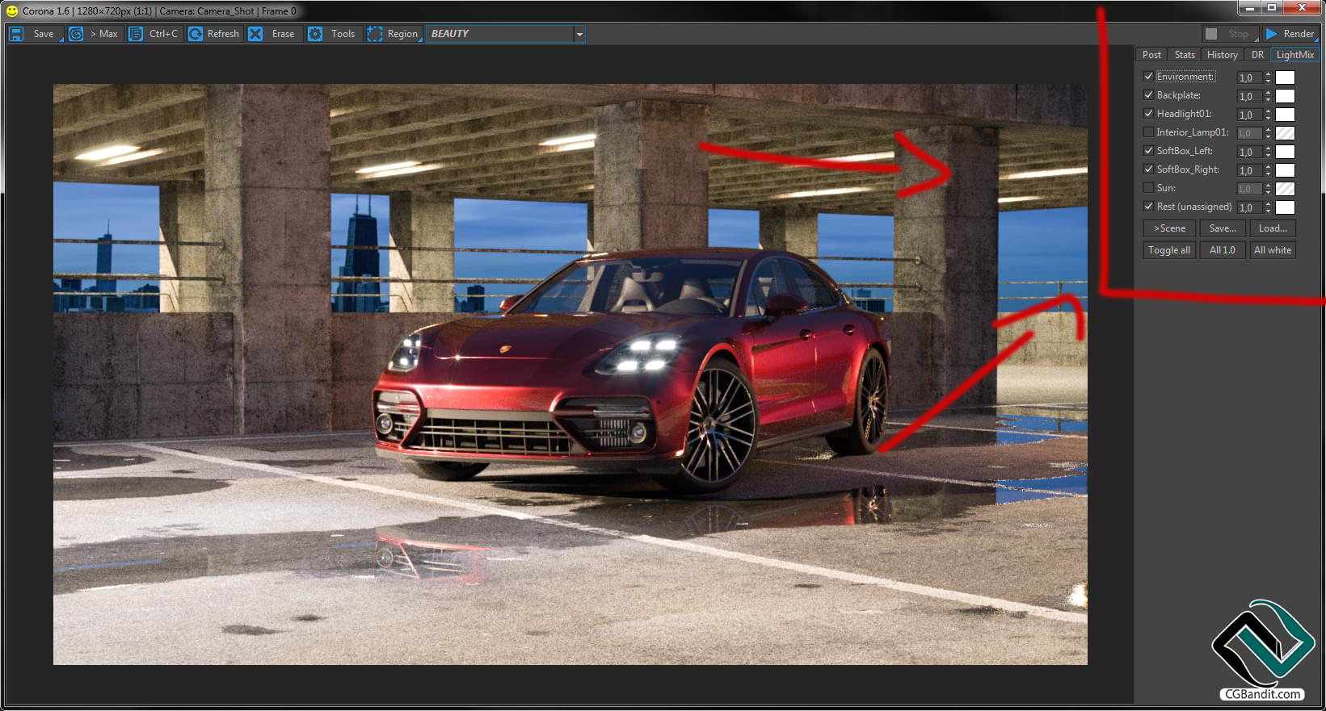
Task: Switch to the Post tab
Action: 1151,55
